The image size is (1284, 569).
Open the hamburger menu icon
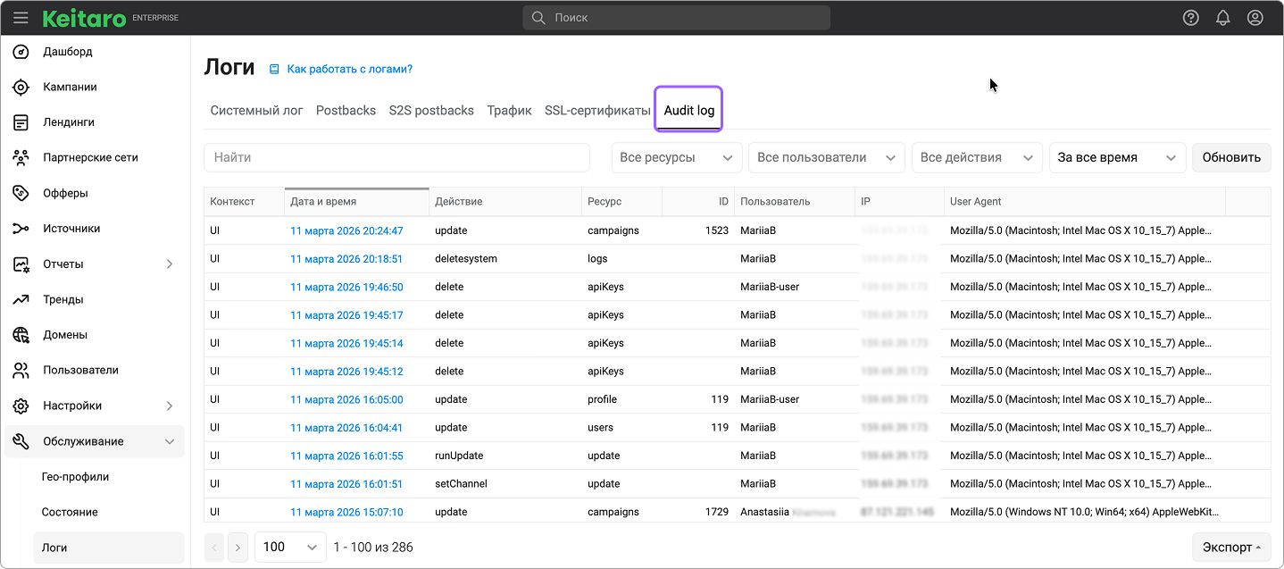(21, 18)
